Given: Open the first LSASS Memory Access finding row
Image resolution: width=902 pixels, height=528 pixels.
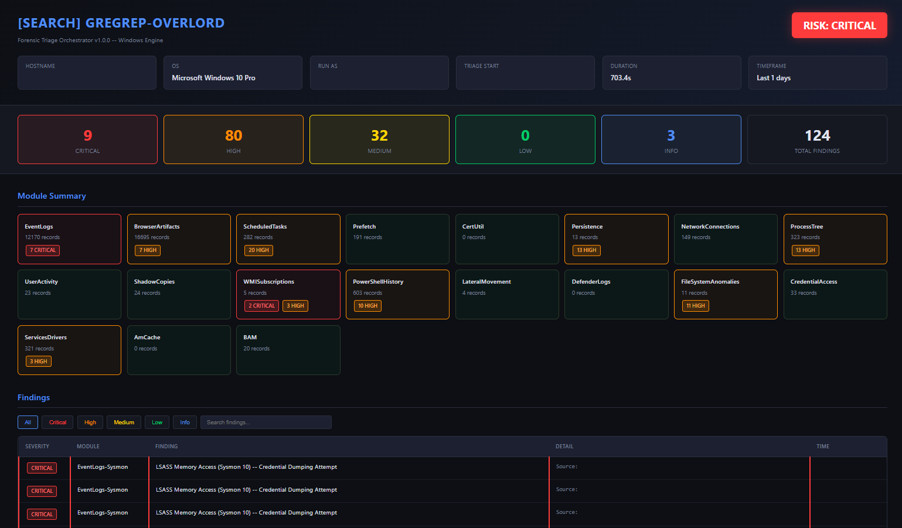Looking at the screenshot, I should [452, 468].
